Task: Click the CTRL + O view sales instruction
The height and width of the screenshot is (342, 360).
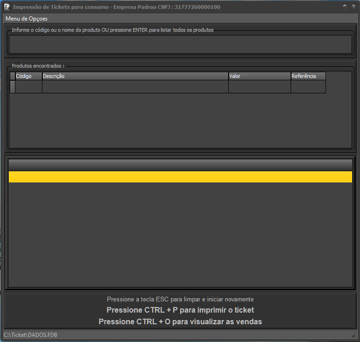Action: (180, 321)
